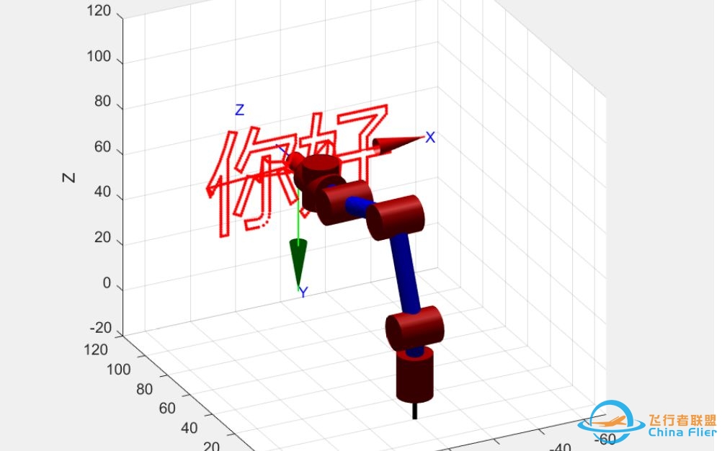Click the China Flier English watermark text
Viewport: 722px width, 451px height.
tap(682, 433)
